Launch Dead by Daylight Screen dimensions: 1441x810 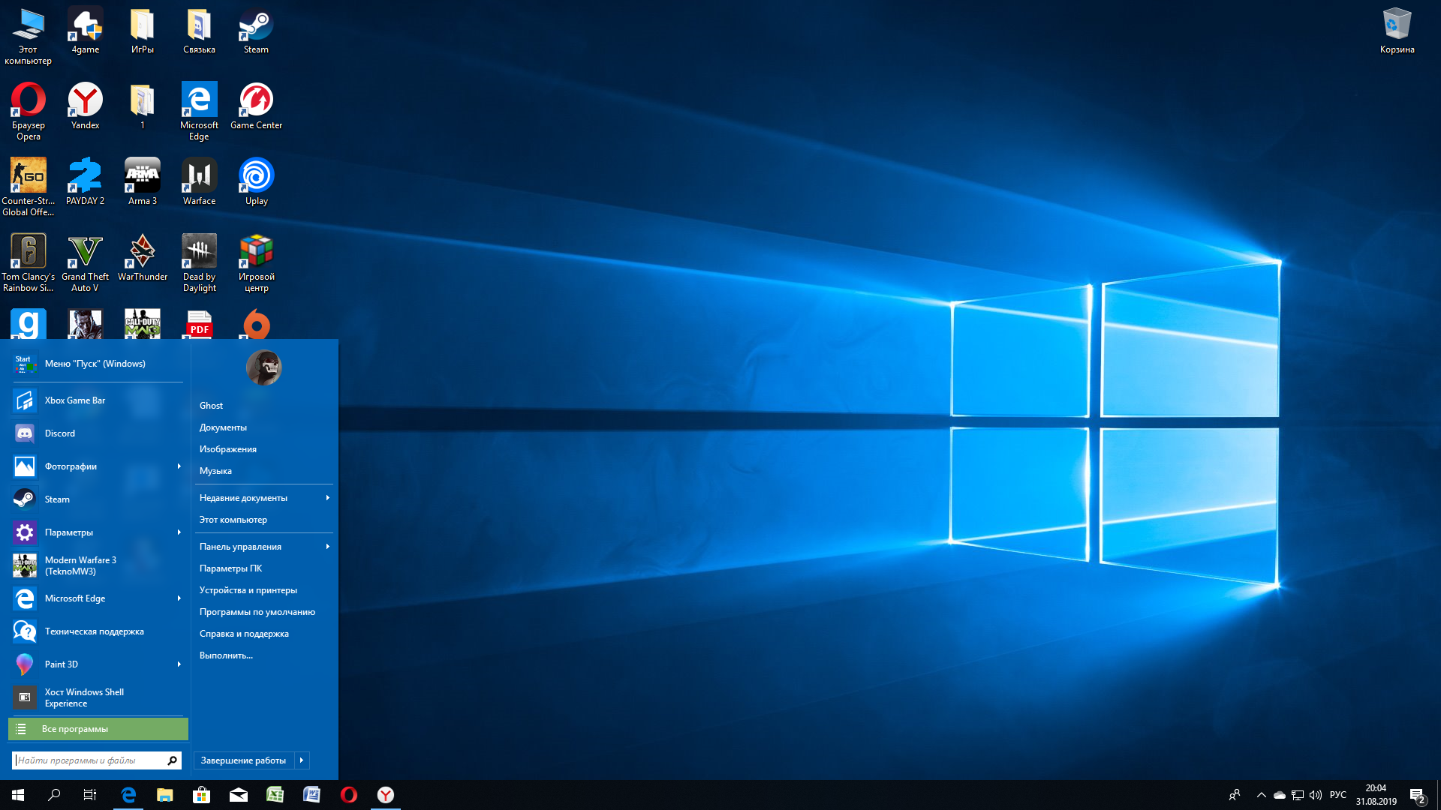[199, 259]
